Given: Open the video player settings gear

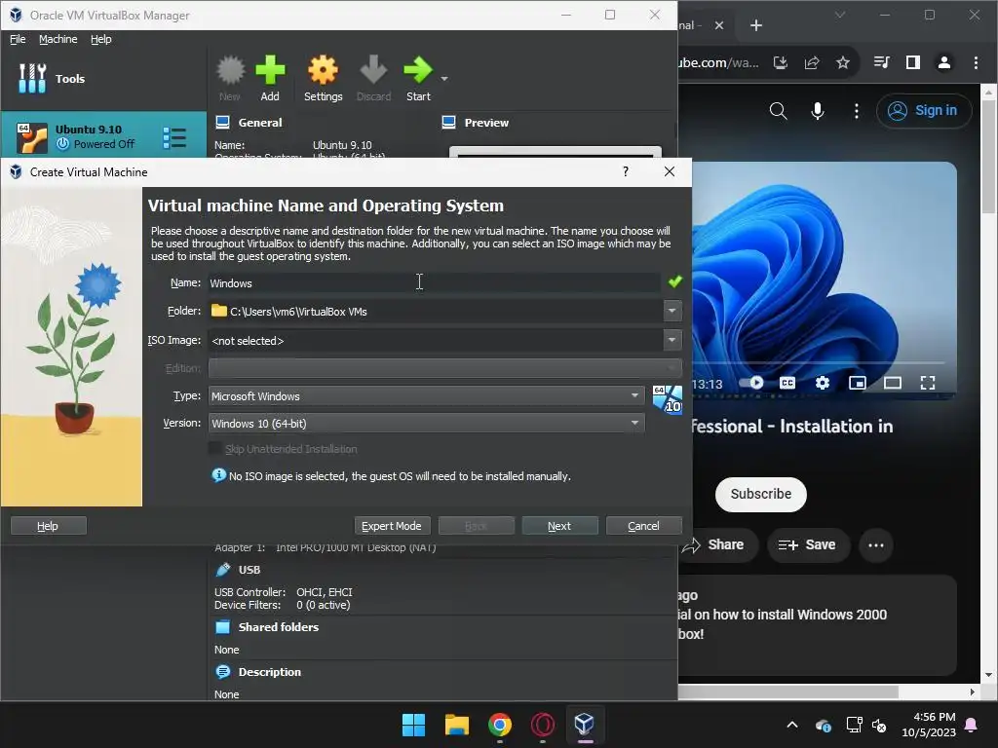Looking at the screenshot, I should point(823,382).
